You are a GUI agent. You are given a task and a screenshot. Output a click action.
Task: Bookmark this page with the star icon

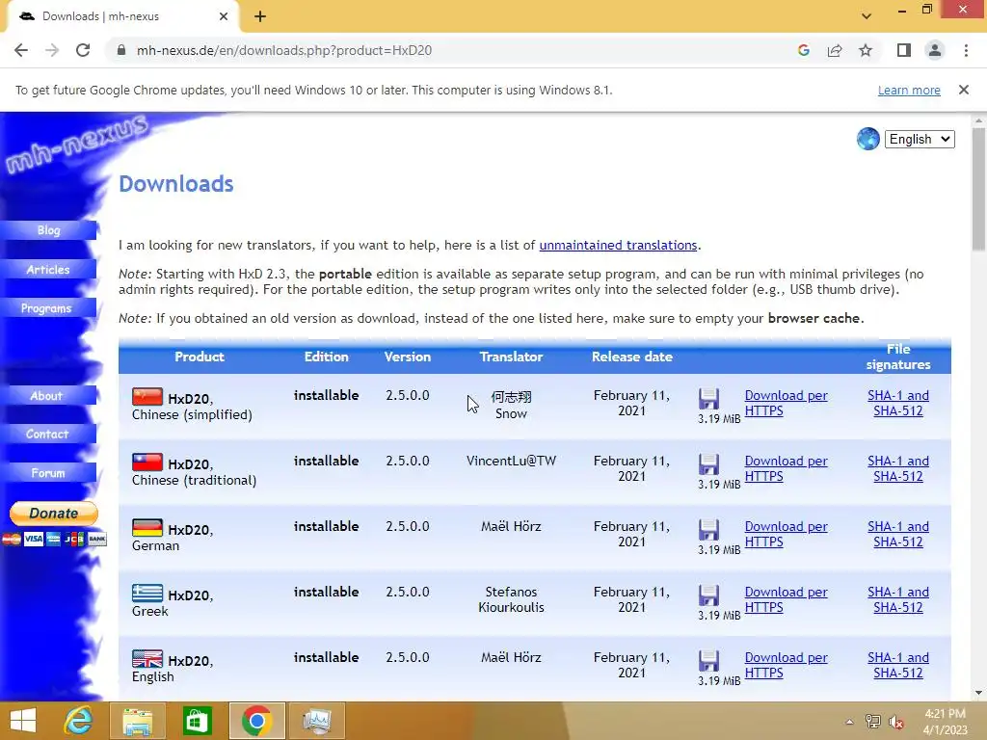click(x=866, y=50)
